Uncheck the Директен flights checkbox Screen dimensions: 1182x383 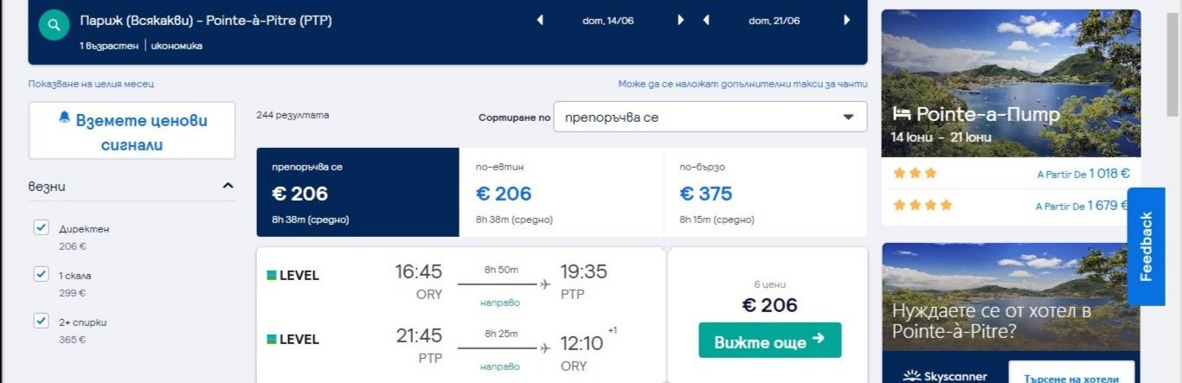coord(41,228)
